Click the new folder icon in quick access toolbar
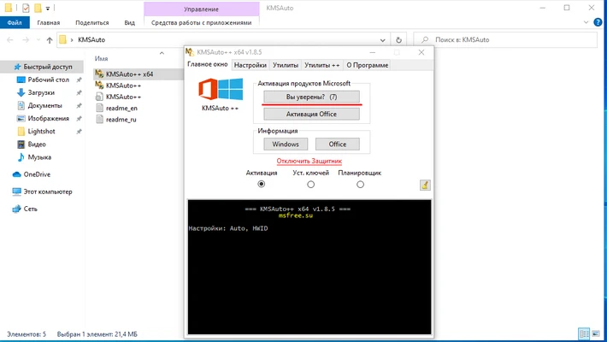 [38, 8]
